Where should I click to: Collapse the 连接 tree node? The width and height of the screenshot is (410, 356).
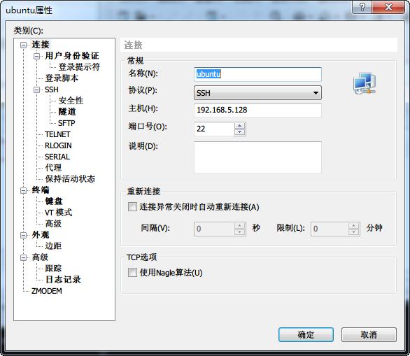(x=24, y=45)
